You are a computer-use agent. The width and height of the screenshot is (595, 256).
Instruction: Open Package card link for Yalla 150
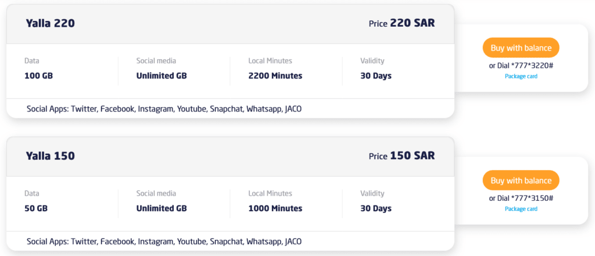coord(521,209)
